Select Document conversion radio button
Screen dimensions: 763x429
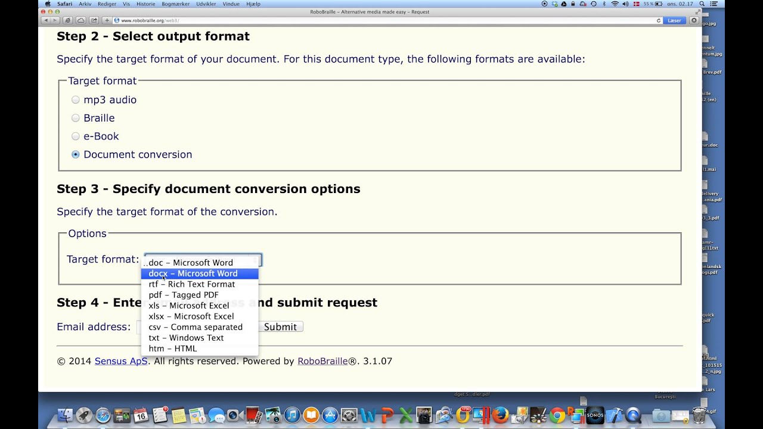click(75, 154)
